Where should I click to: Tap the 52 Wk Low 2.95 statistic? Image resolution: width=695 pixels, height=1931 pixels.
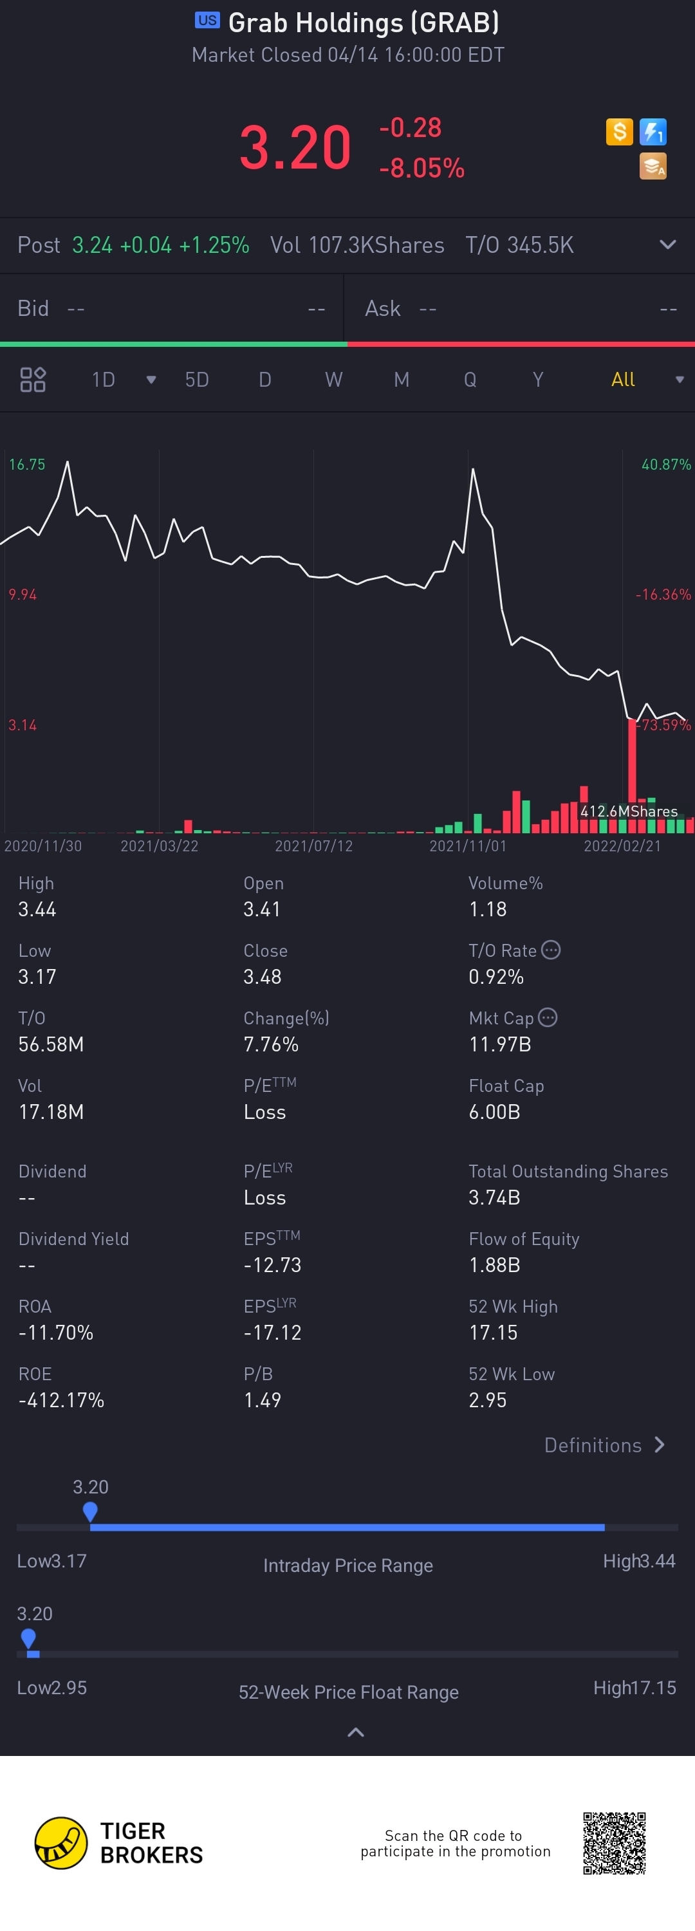pos(512,1387)
